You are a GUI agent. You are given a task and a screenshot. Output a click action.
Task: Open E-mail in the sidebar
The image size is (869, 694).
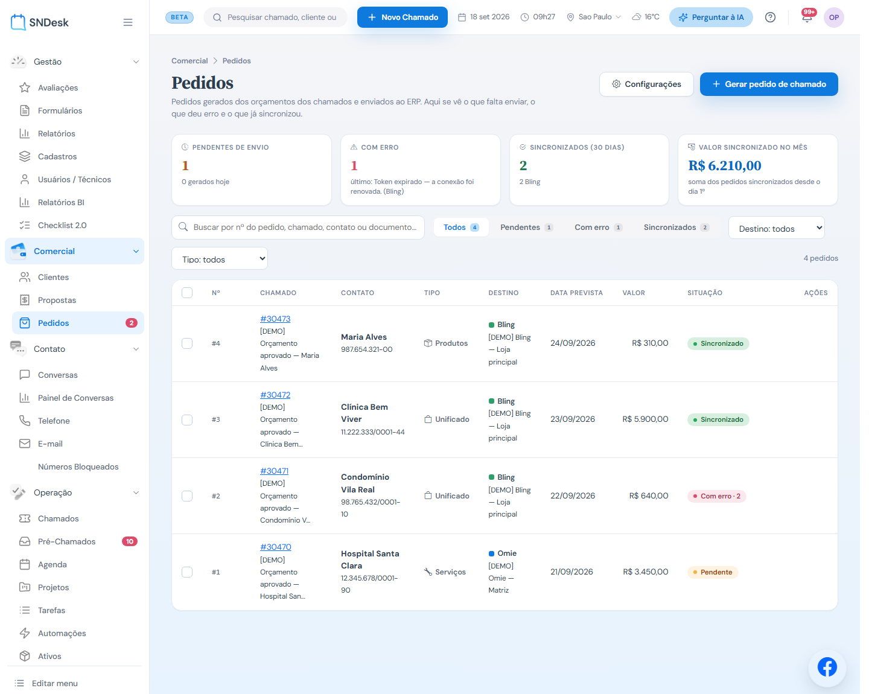point(50,444)
